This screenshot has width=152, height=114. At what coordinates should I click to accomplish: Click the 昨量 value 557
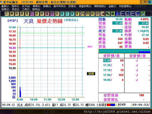[120, 43]
